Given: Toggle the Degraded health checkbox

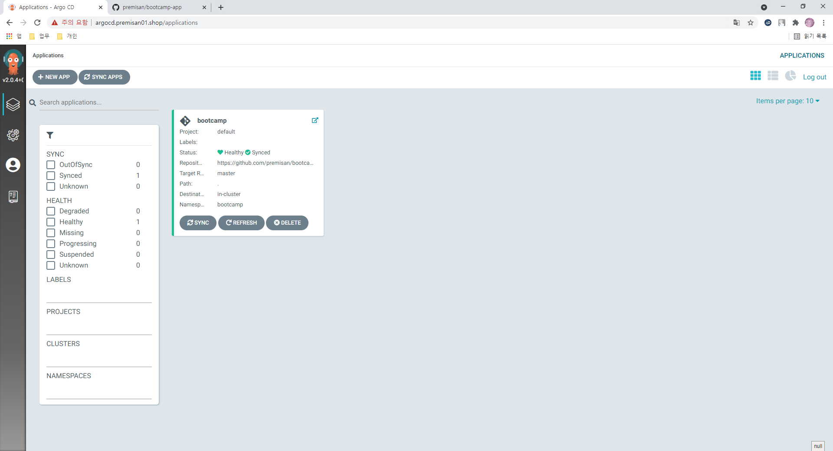Looking at the screenshot, I should pyautogui.click(x=51, y=211).
